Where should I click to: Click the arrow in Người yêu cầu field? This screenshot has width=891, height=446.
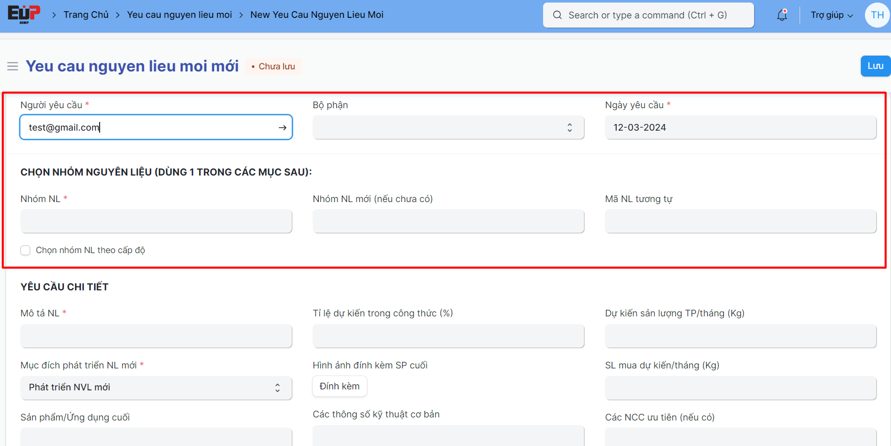click(282, 128)
